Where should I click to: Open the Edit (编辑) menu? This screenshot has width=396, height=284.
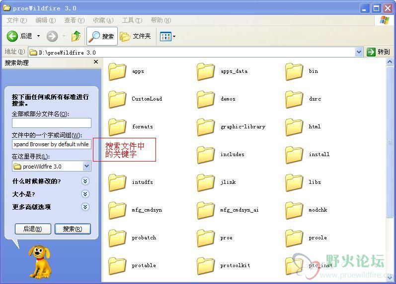pyautogui.click(x=45, y=20)
